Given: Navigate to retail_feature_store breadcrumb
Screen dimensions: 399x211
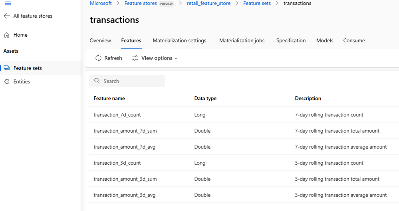Looking at the screenshot, I should tap(208, 3).
